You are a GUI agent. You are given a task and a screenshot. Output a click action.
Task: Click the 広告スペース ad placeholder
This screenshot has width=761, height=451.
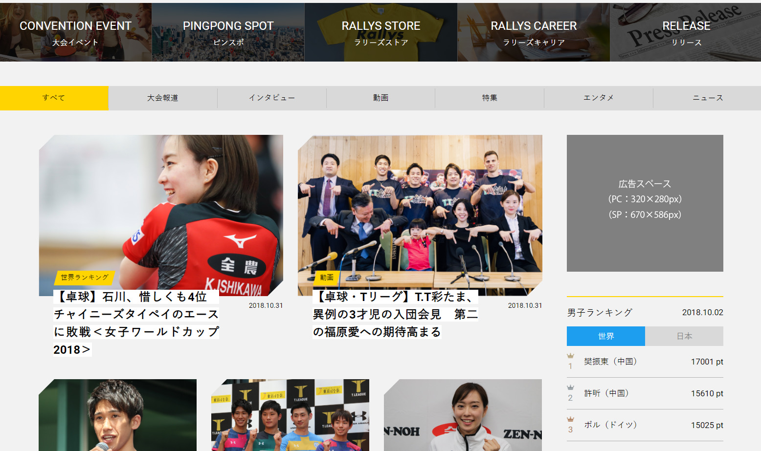pos(645,203)
